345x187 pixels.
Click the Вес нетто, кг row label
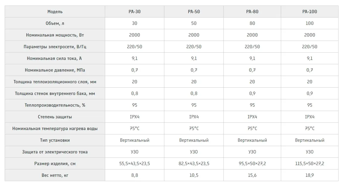55,175
